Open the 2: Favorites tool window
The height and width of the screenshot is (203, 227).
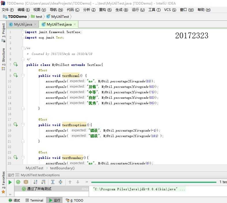[x=3, y=182]
